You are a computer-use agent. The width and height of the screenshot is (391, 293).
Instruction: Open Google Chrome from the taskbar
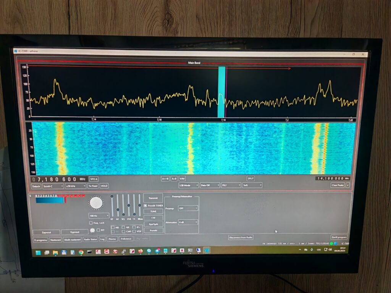point(81,252)
